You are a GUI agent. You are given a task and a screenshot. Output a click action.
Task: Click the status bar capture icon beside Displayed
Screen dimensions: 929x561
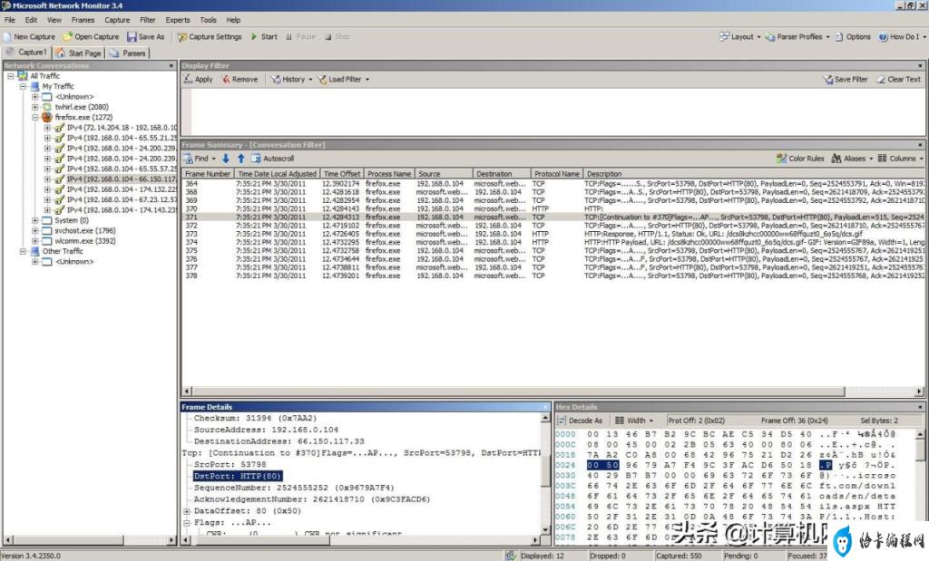pyautogui.click(x=510, y=556)
